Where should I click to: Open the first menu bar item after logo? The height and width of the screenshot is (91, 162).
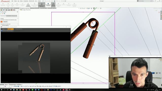coord(12,1)
